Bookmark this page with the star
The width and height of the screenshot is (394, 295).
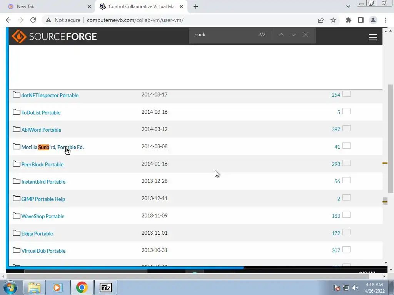pos(333,20)
